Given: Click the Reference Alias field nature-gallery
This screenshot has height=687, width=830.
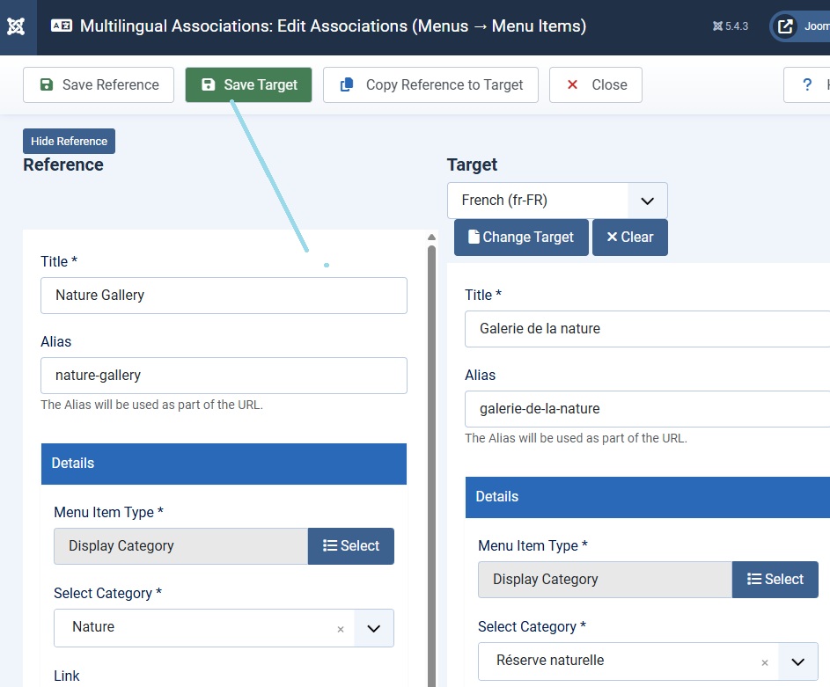Looking at the screenshot, I should coord(224,376).
